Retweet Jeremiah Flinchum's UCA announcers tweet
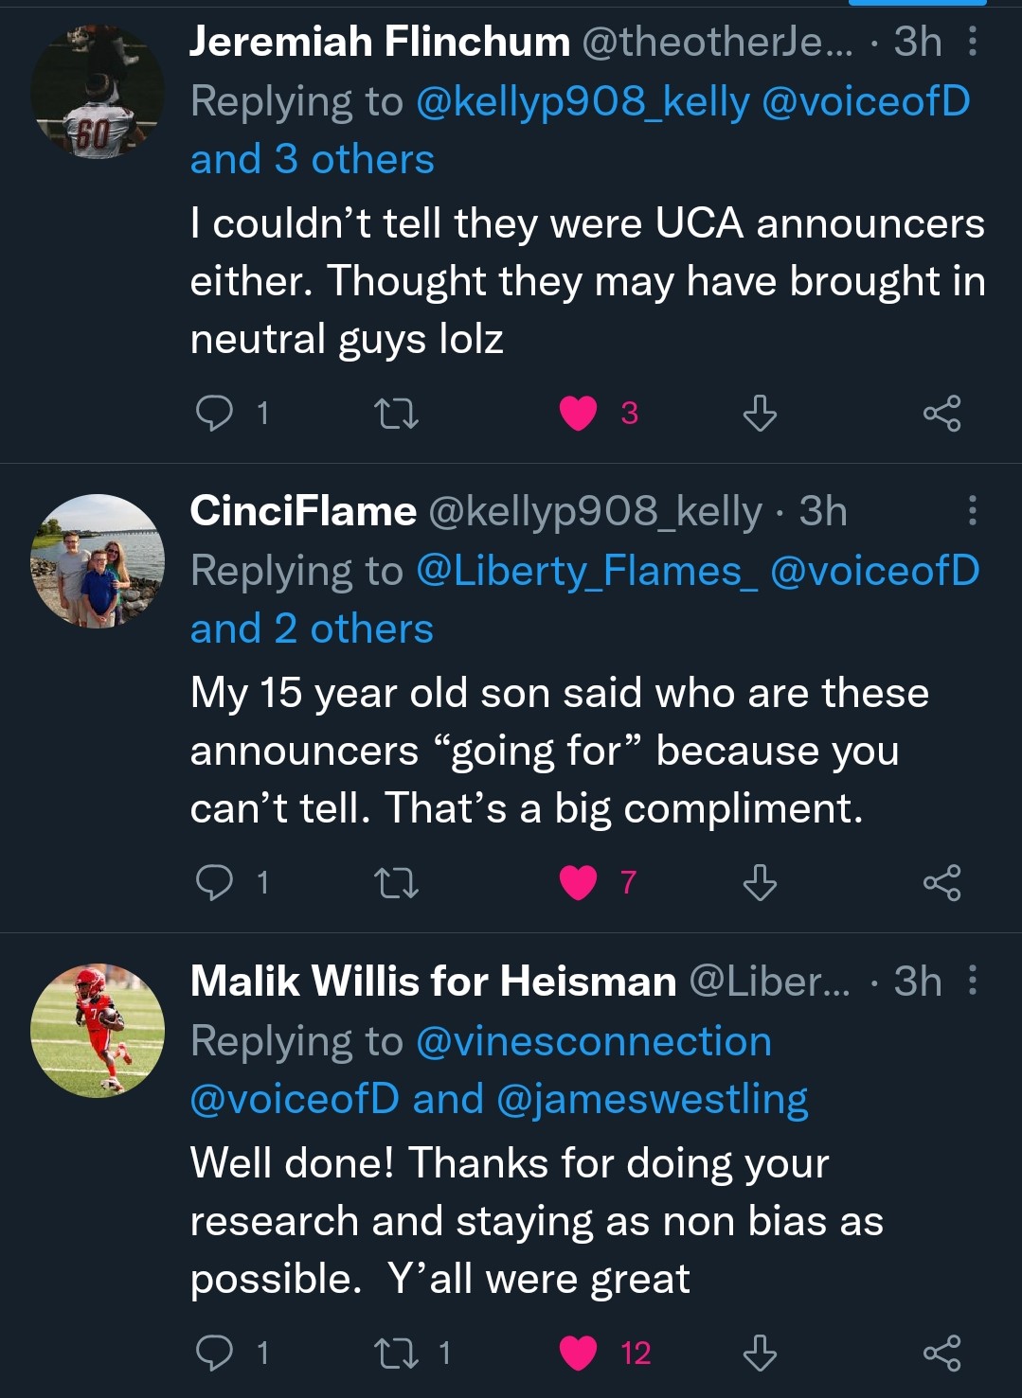The width and height of the screenshot is (1022, 1398). 396,414
